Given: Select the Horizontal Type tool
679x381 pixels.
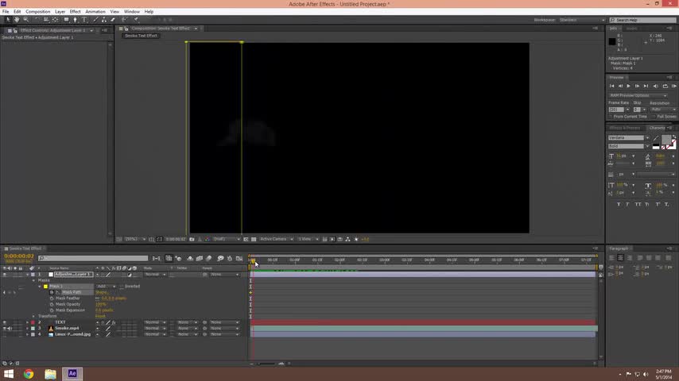Looking at the screenshot, I should click(84, 20).
